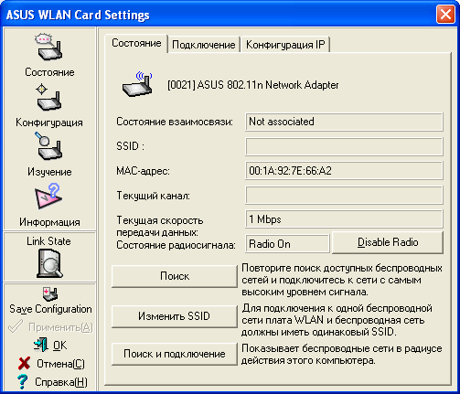Click description text beginning Показывает беспроводные
The height and width of the screenshot is (394, 460).
pyautogui.click(x=341, y=355)
